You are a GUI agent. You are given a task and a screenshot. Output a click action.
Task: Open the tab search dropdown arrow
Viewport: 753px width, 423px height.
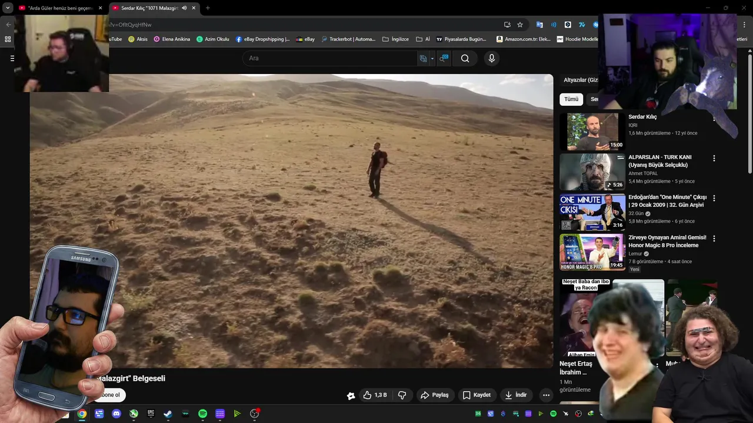(x=8, y=8)
